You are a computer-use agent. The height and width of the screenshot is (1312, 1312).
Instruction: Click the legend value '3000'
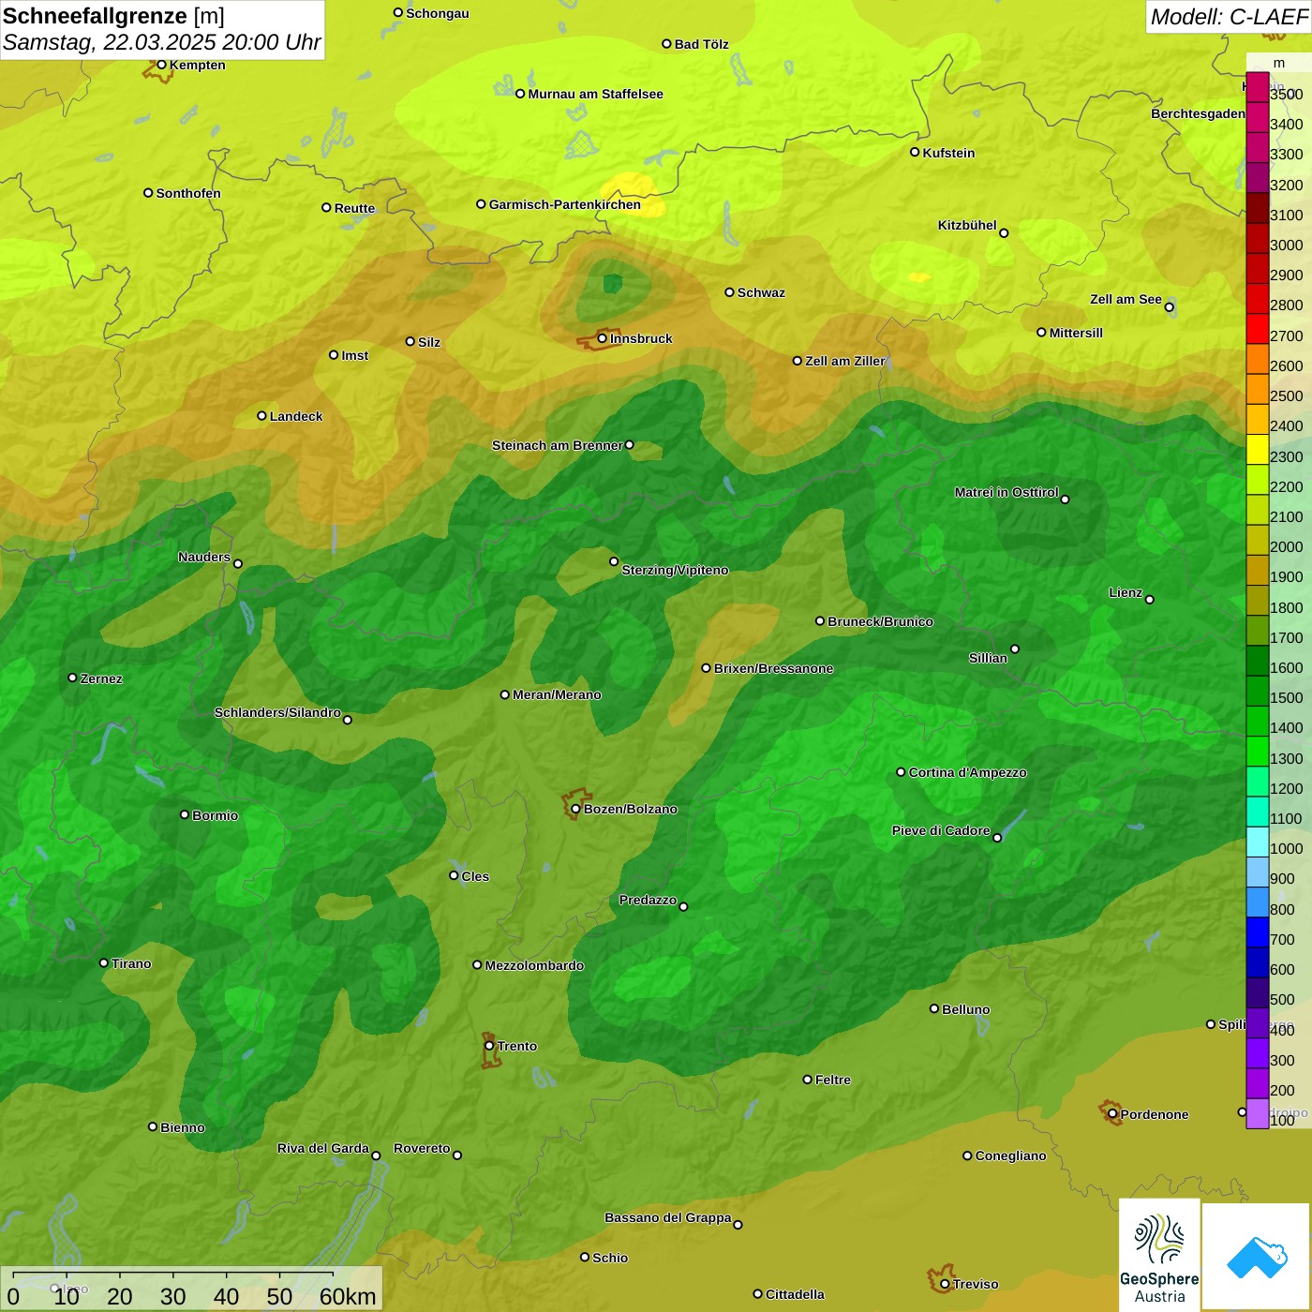(1286, 246)
